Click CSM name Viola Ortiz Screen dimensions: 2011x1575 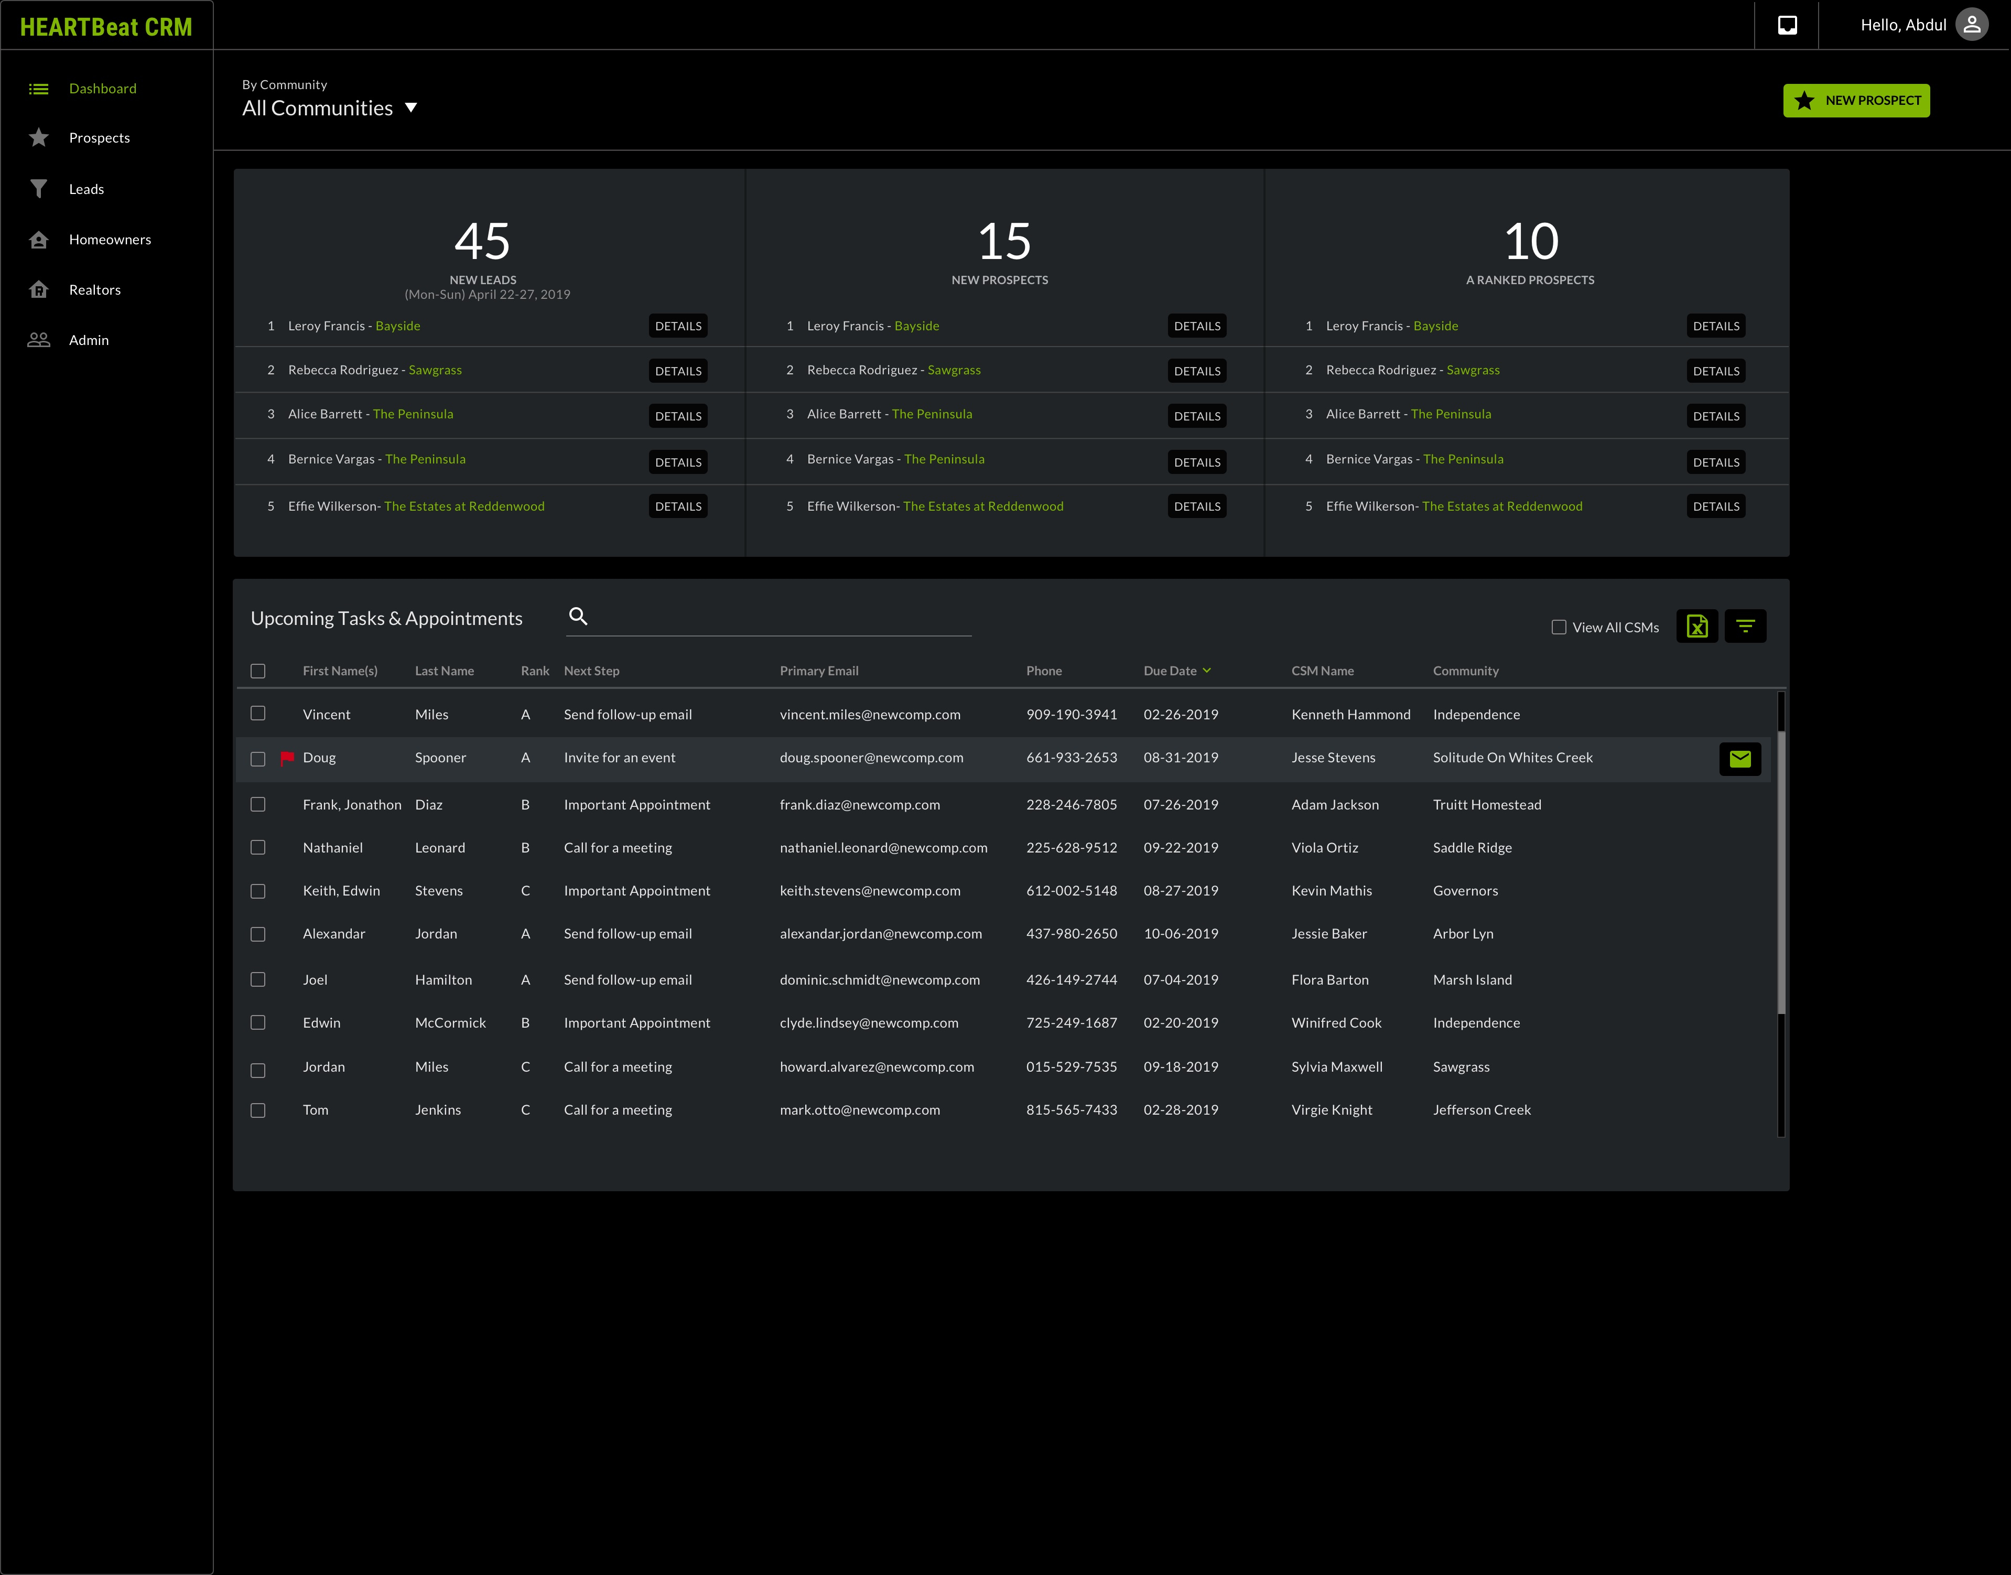point(1324,847)
